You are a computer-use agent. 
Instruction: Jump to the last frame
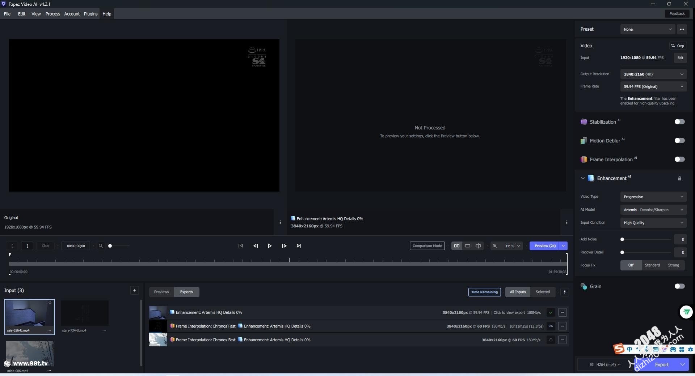click(x=299, y=246)
